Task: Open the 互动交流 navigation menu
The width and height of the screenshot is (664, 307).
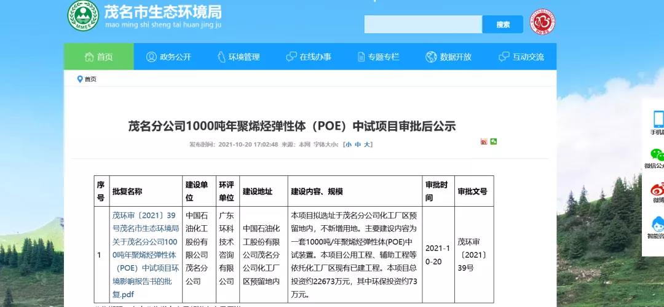Action: [521, 57]
